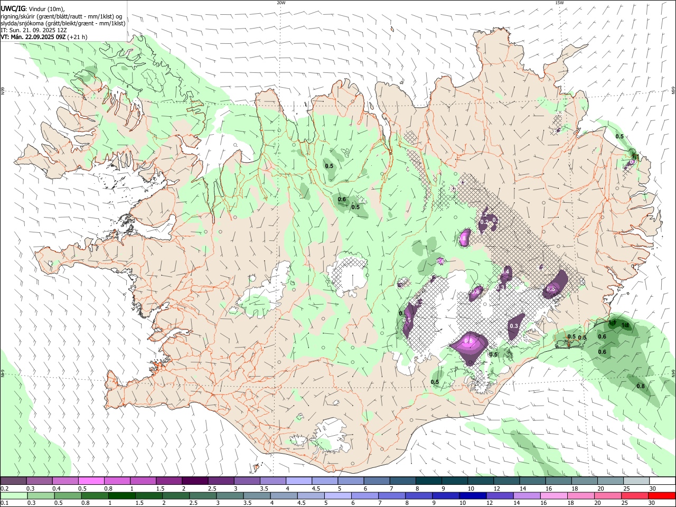Click the 0.2–0.3 swatch in snow legend
676x507 pixels.
tap(13, 481)
